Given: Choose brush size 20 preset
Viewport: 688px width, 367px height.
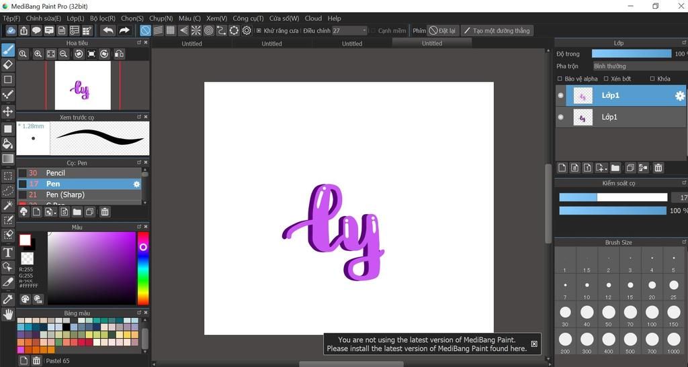Looking at the screenshot, I should 652,289.
